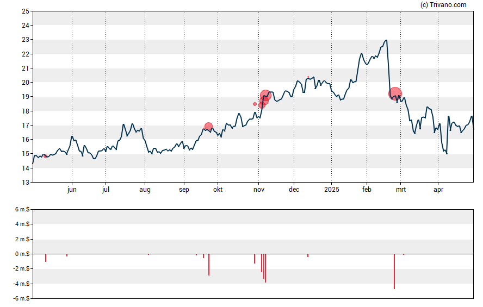Click the 'feb' x-axis label
Screen dimensions: 483x307
(367, 190)
